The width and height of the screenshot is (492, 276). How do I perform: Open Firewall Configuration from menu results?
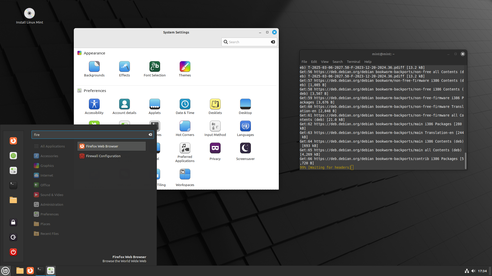coord(103,156)
